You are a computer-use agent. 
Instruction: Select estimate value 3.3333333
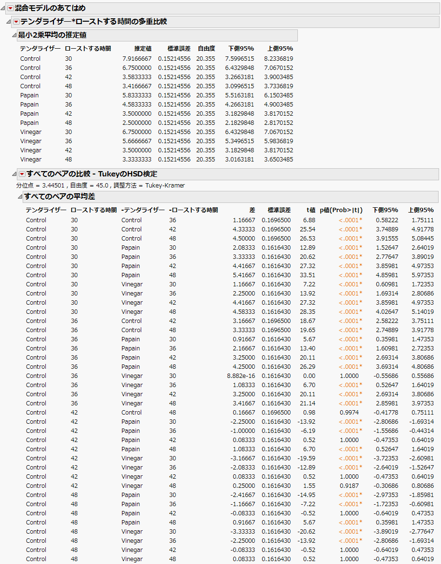[x=137, y=160]
